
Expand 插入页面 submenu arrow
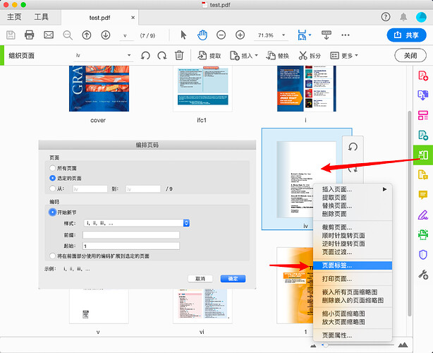coord(384,189)
